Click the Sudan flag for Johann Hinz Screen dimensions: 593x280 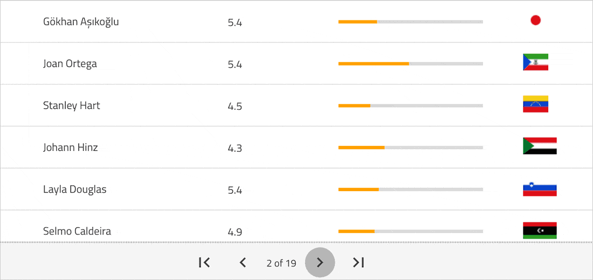pyautogui.click(x=540, y=146)
